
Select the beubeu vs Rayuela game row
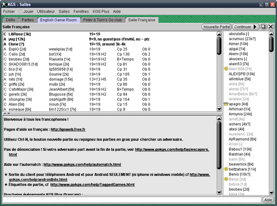point(110,59)
